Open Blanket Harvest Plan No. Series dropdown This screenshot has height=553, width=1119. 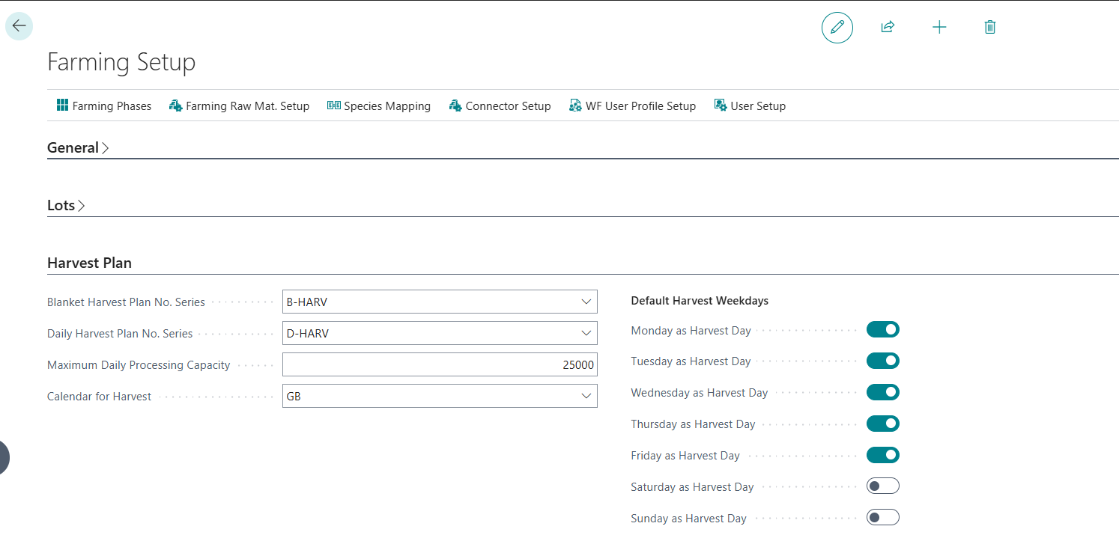click(x=586, y=302)
